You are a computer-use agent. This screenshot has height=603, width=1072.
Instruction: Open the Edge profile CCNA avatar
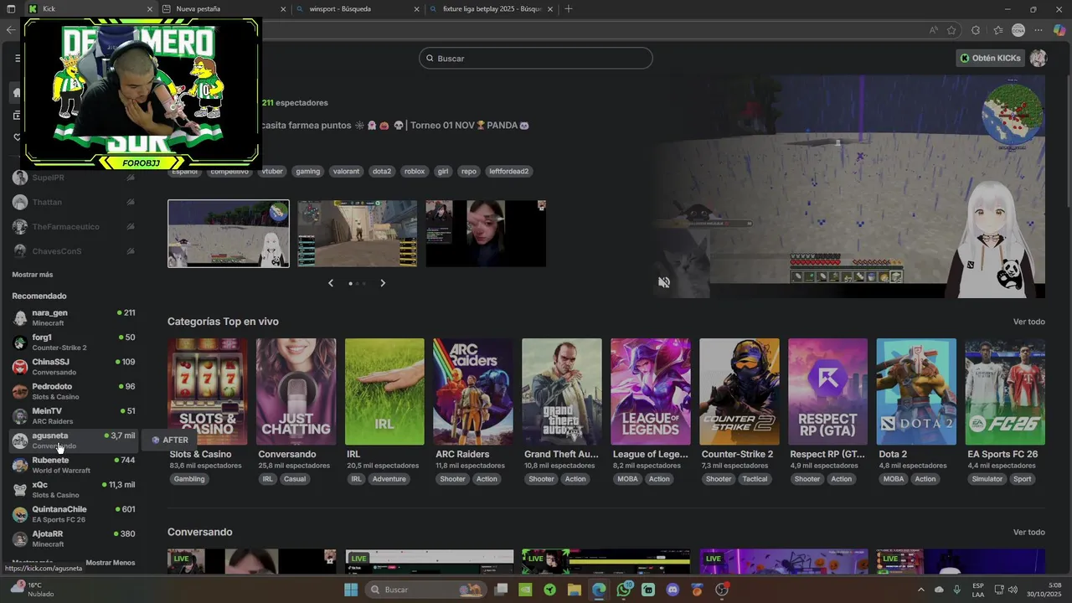[1018, 30]
